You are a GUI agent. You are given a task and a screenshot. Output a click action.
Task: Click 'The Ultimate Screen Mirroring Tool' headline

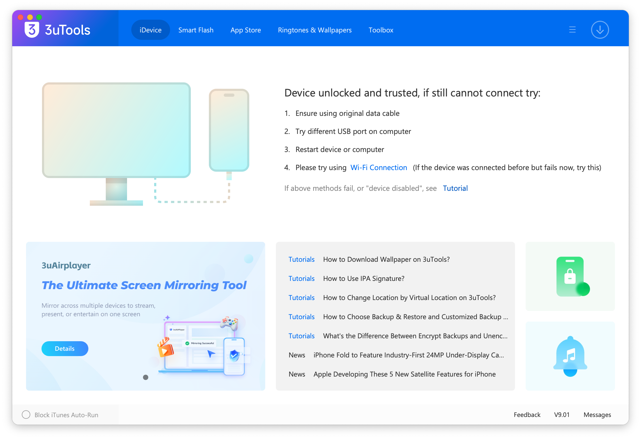click(x=144, y=285)
